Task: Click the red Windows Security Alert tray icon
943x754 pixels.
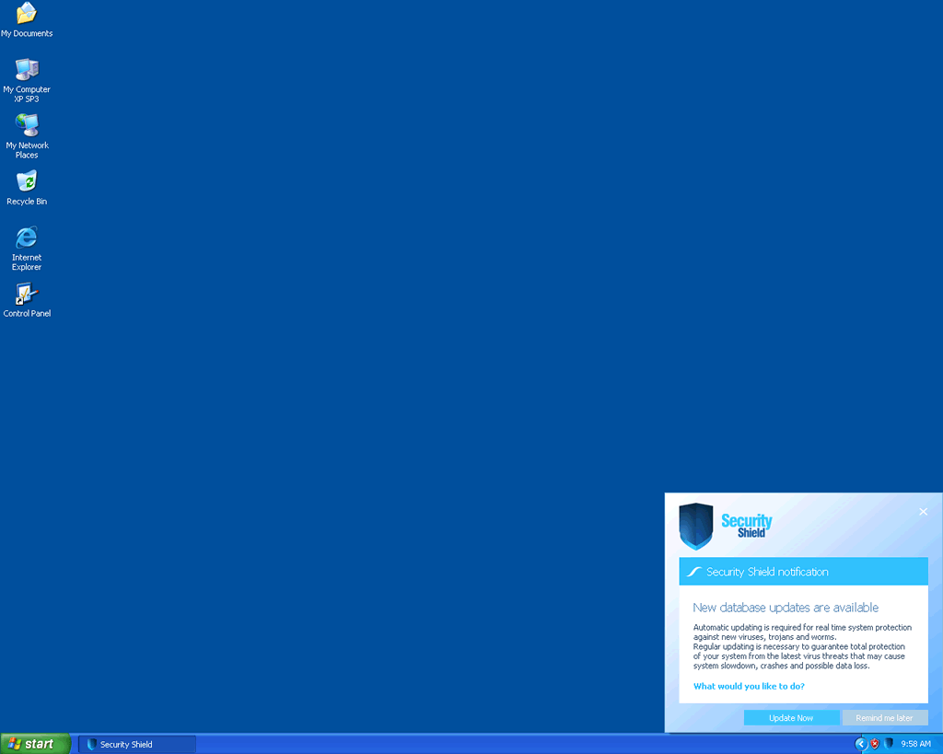Action: [875, 744]
